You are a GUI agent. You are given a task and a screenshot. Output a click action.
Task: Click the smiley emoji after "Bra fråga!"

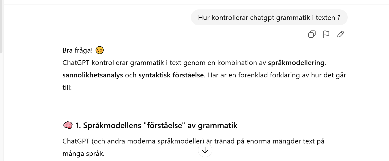(100, 50)
